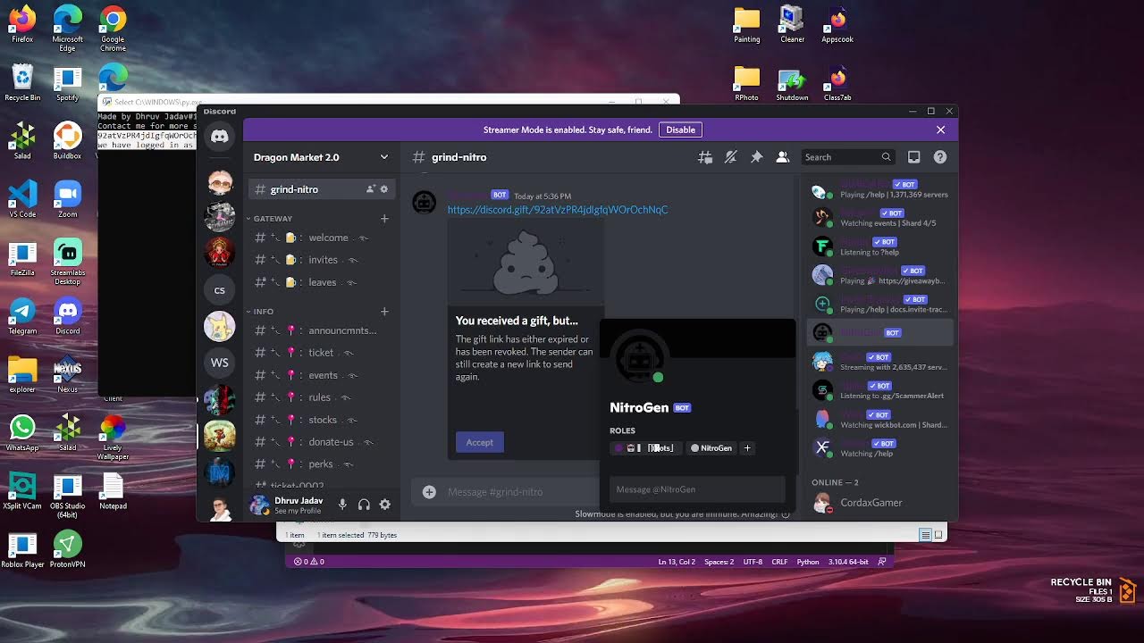Click UTF-8 encoding in status bar
This screenshot has height=643, width=1144.
pyautogui.click(x=753, y=562)
